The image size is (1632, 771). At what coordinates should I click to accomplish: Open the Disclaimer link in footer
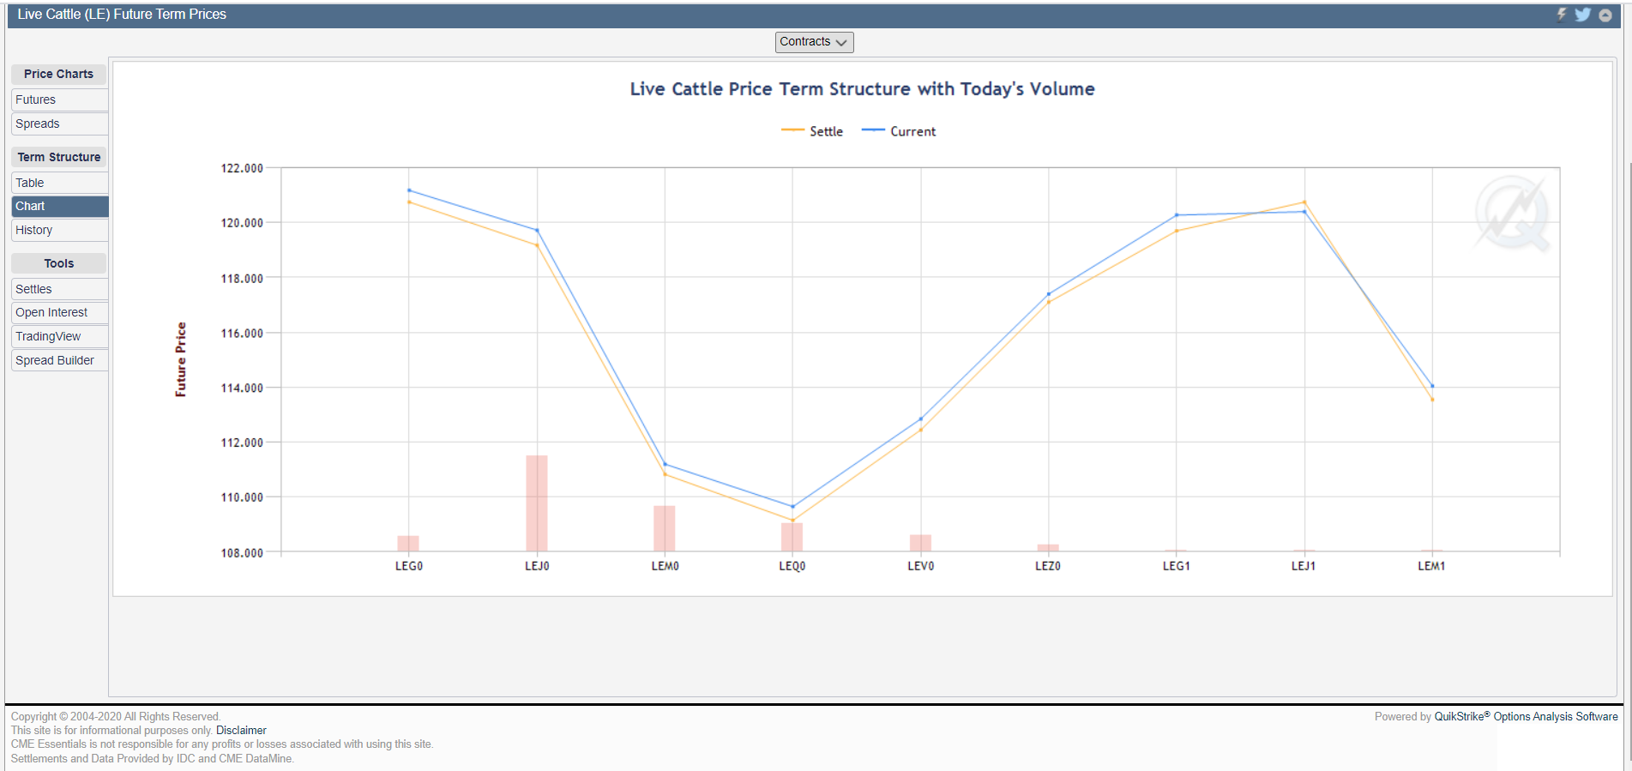click(x=241, y=731)
